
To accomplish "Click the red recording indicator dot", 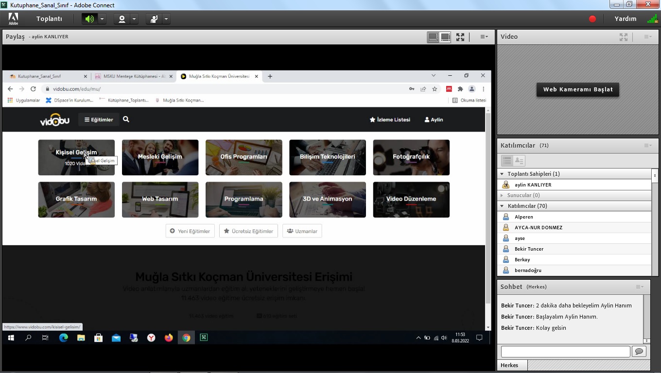I will tap(592, 19).
